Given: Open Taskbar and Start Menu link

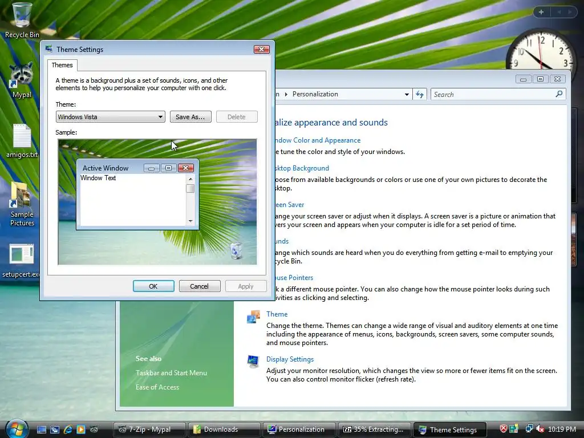Looking at the screenshot, I should [171, 373].
